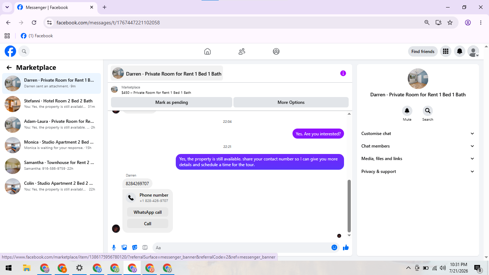Click the Marketplace back arrow

coord(9,67)
